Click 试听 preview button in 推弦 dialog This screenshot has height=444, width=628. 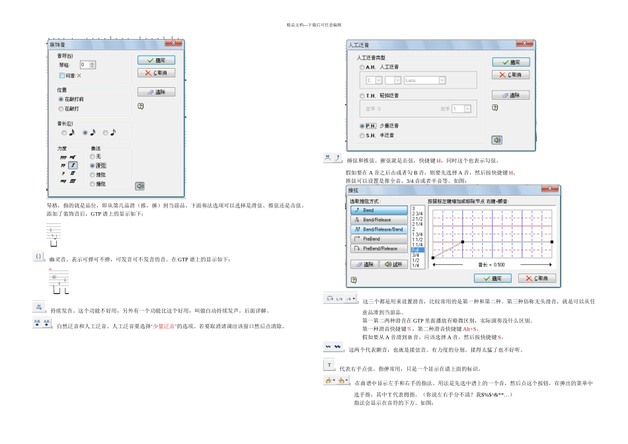click(x=393, y=265)
